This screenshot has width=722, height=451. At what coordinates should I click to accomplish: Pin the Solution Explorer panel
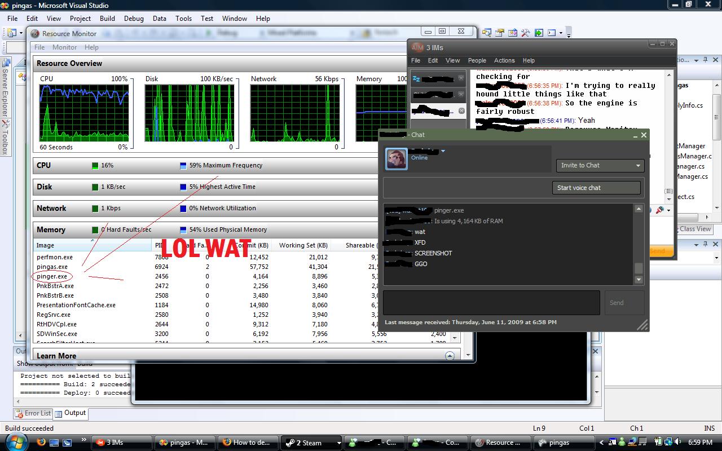(706, 59)
